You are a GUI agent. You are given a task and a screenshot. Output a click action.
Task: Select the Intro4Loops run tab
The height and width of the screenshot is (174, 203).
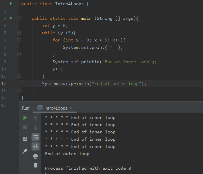[55, 108]
